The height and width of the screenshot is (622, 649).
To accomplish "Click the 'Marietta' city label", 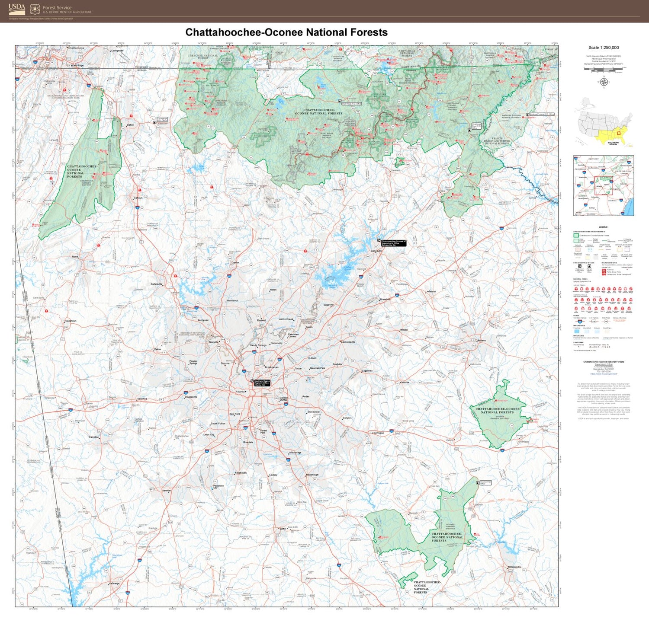I will click(x=214, y=342).
